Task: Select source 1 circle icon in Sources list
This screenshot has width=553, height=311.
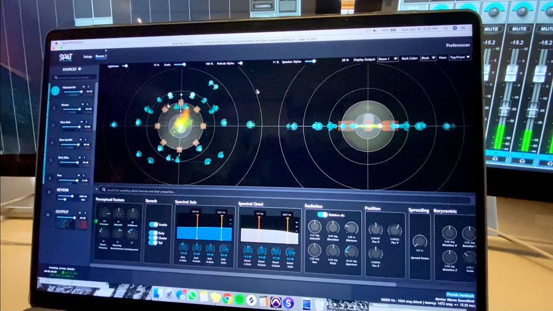Action: pos(55,91)
